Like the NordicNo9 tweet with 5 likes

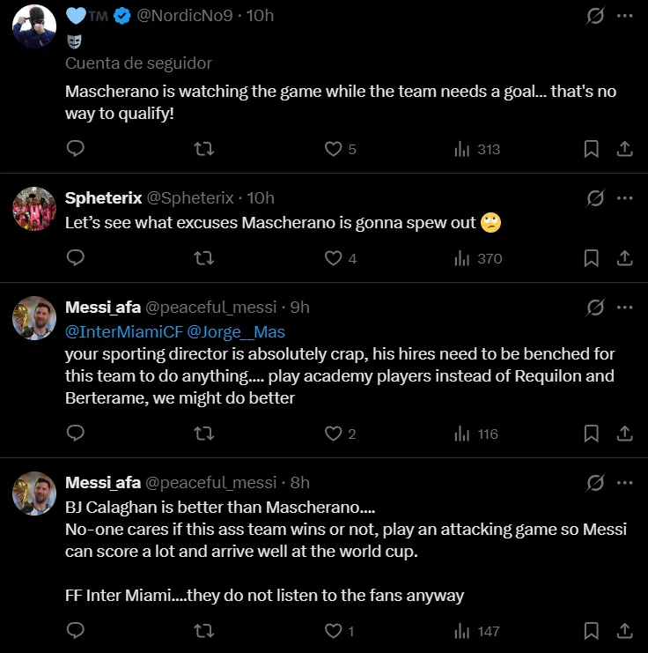[x=334, y=149]
